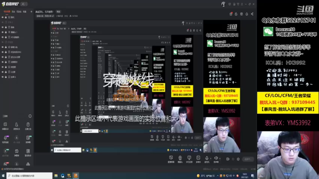Hide the QQ群 source with its eye icon

click(x=3, y=72)
